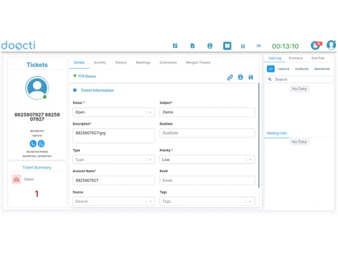Click the 173 Demo ticket title
Image resolution: width=338 pixels, height=254 pixels.
87,77
